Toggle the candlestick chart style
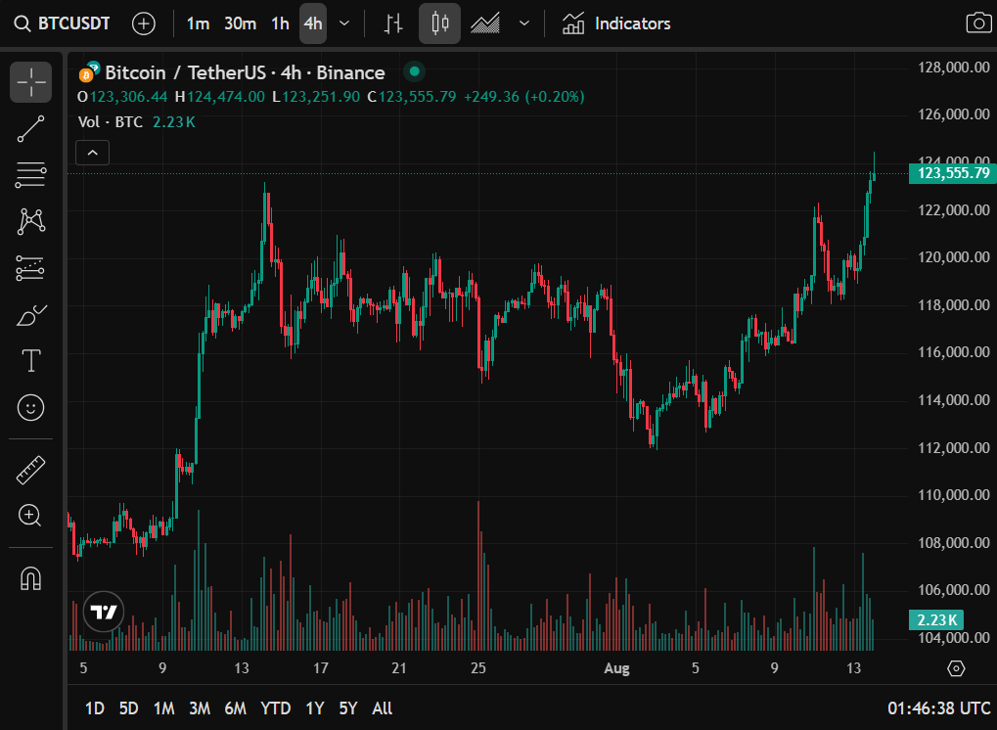997x730 pixels. [440, 23]
